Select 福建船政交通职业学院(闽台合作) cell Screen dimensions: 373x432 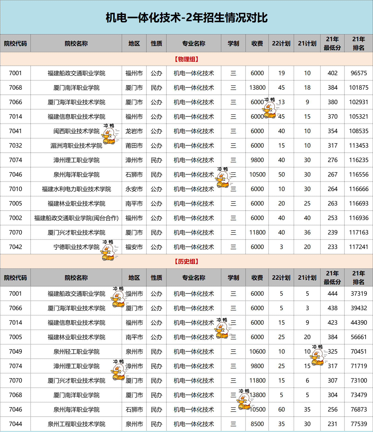tap(76, 218)
